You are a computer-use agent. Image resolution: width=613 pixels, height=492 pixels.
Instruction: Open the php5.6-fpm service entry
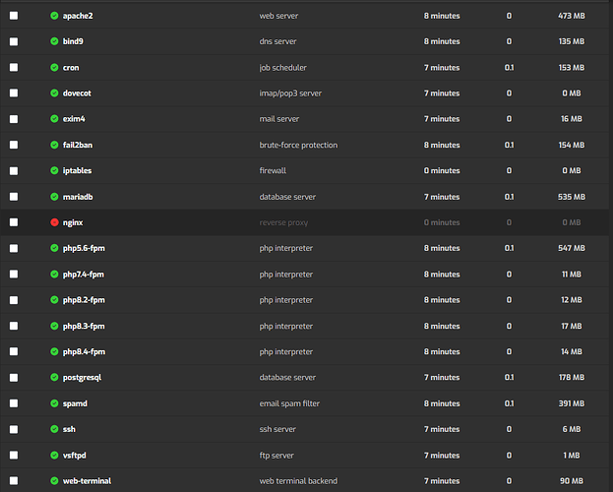[83, 248]
